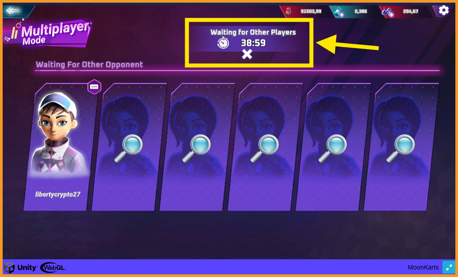Click the magnifier in the third player slot
Screen dimensions: 458x277
[x=197, y=149]
